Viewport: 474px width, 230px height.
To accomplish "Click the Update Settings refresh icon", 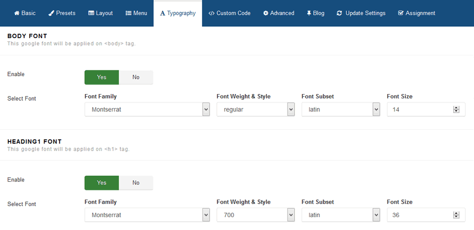I will (339, 13).
